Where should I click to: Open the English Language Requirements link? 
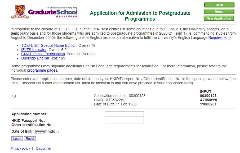pos(220,38)
